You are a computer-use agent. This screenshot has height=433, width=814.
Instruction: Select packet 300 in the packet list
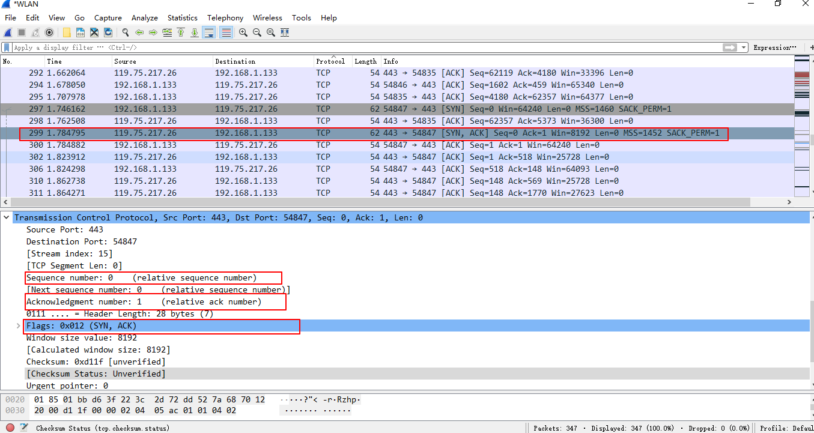coord(396,145)
